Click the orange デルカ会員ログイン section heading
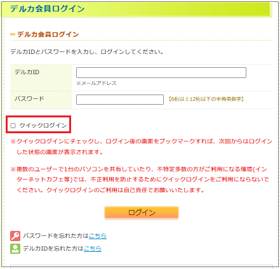Image resolution: width=280 pixels, height=269 pixels. pos(48,34)
